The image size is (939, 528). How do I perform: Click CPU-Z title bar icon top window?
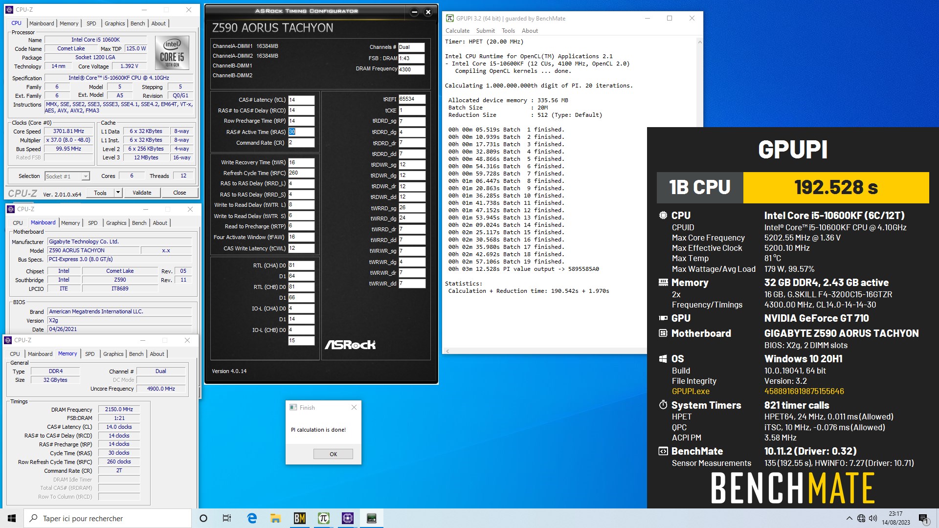[x=9, y=9]
